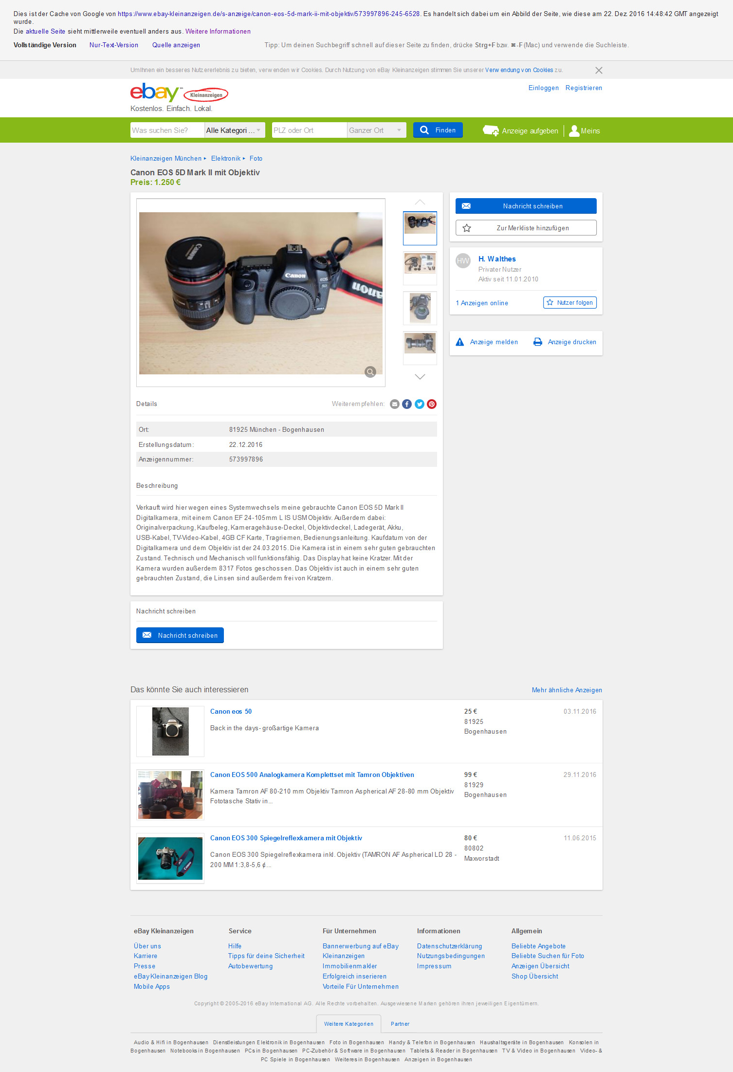Image resolution: width=733 pixels, height=1072 pixels.
Task: Open Über uns footer link
Action: (147, 946)
